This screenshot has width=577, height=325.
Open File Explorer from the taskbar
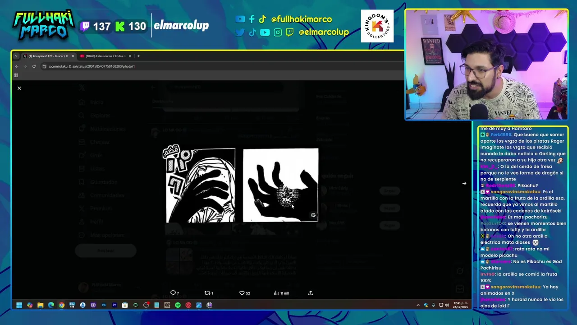click(40, 305)
